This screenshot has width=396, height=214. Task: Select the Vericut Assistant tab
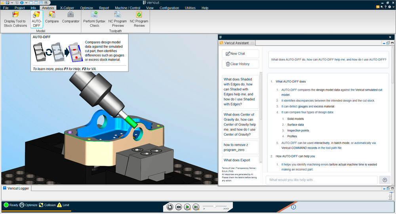(236, 43)
